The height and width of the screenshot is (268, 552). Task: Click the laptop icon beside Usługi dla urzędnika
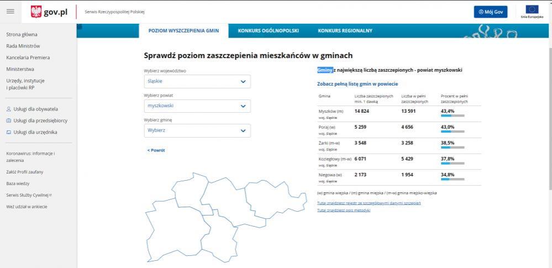point(9,133)
